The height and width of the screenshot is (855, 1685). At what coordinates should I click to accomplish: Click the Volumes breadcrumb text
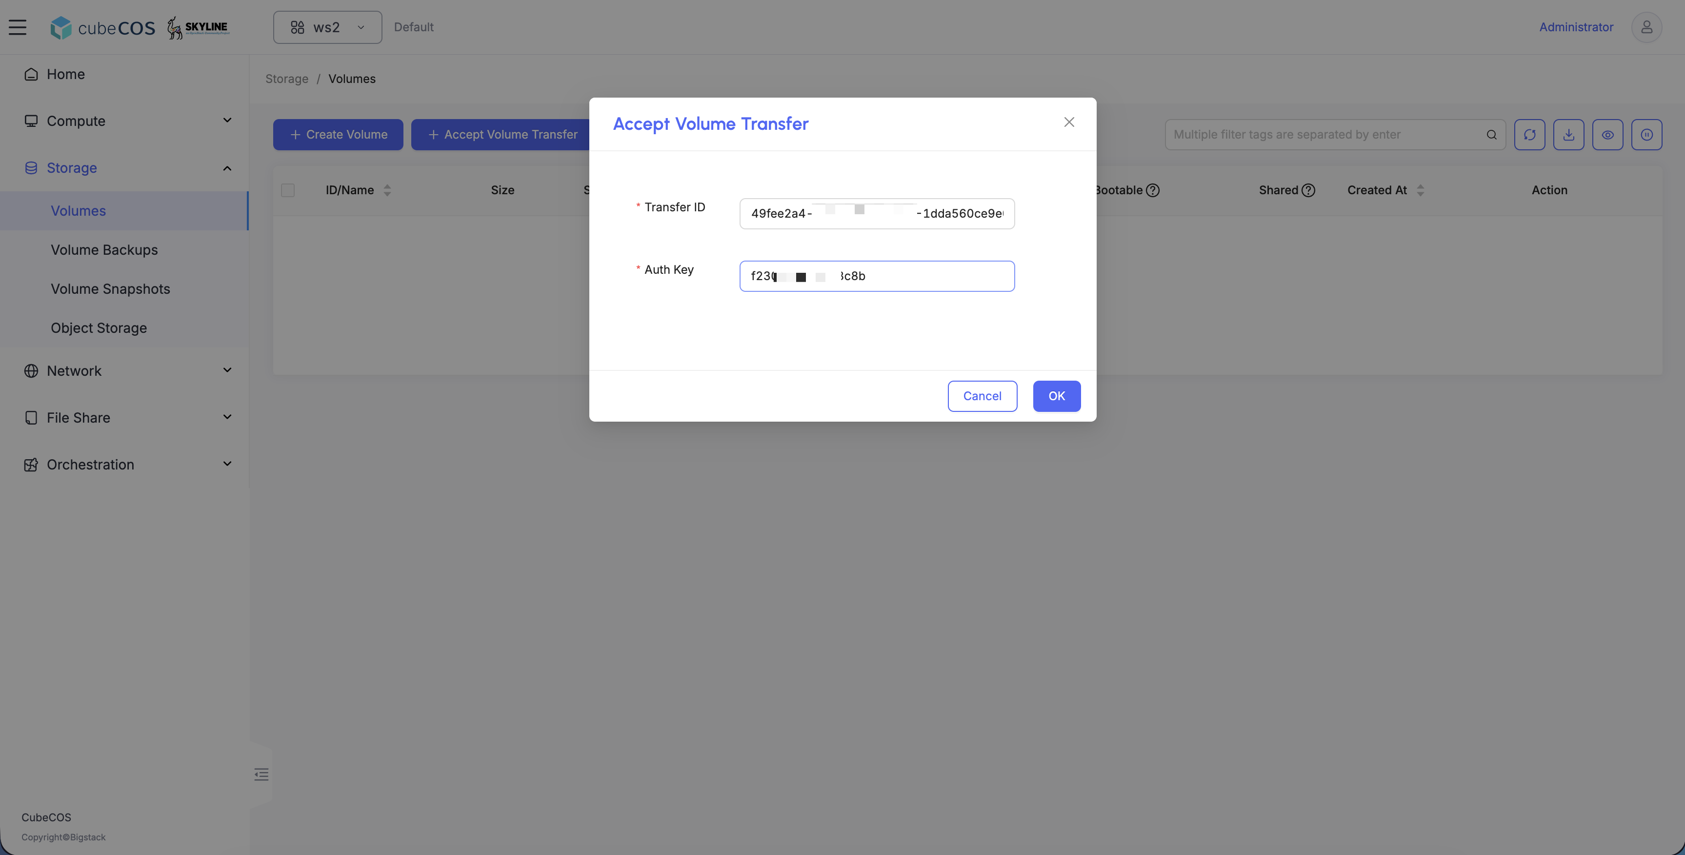tap(352, 79)
